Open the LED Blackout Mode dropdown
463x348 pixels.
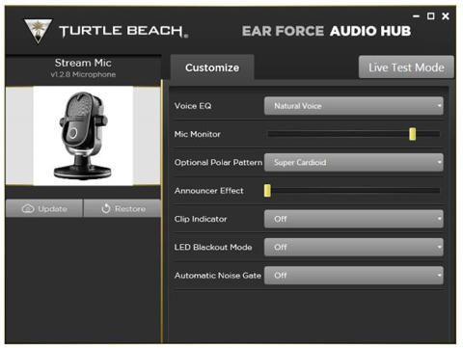tap(354, 247)
